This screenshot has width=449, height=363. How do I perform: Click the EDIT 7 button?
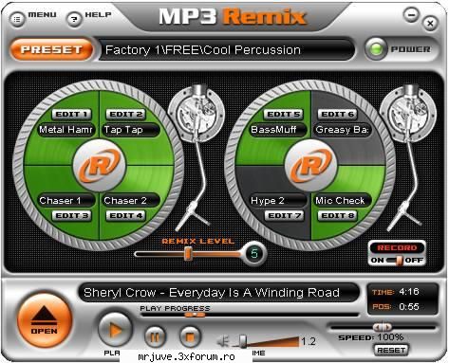tap(284, 216)
